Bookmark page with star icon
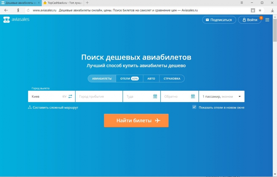 260,10
